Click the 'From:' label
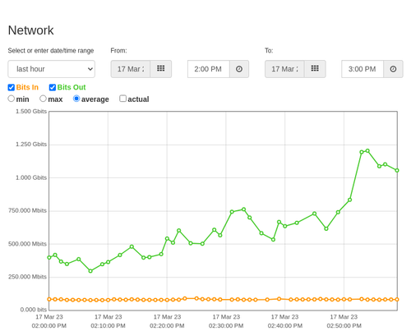 pyautogui.click(x=118, y=51)
